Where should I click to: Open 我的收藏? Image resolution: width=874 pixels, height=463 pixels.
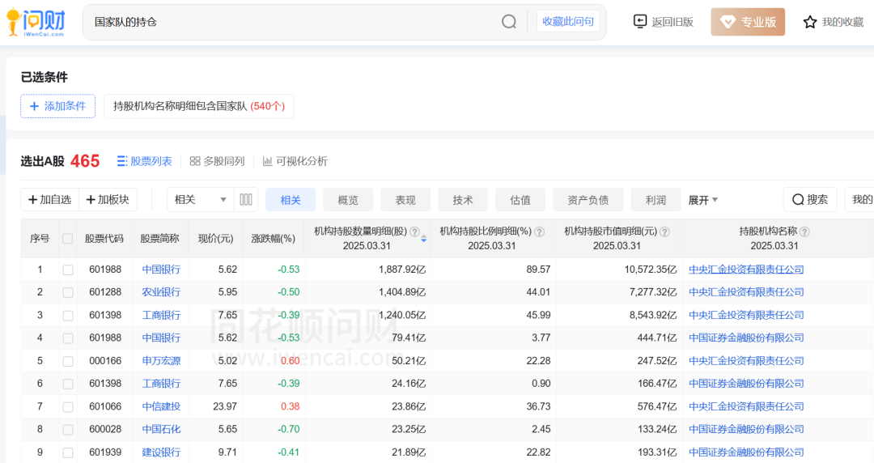(x=834, y=22)
